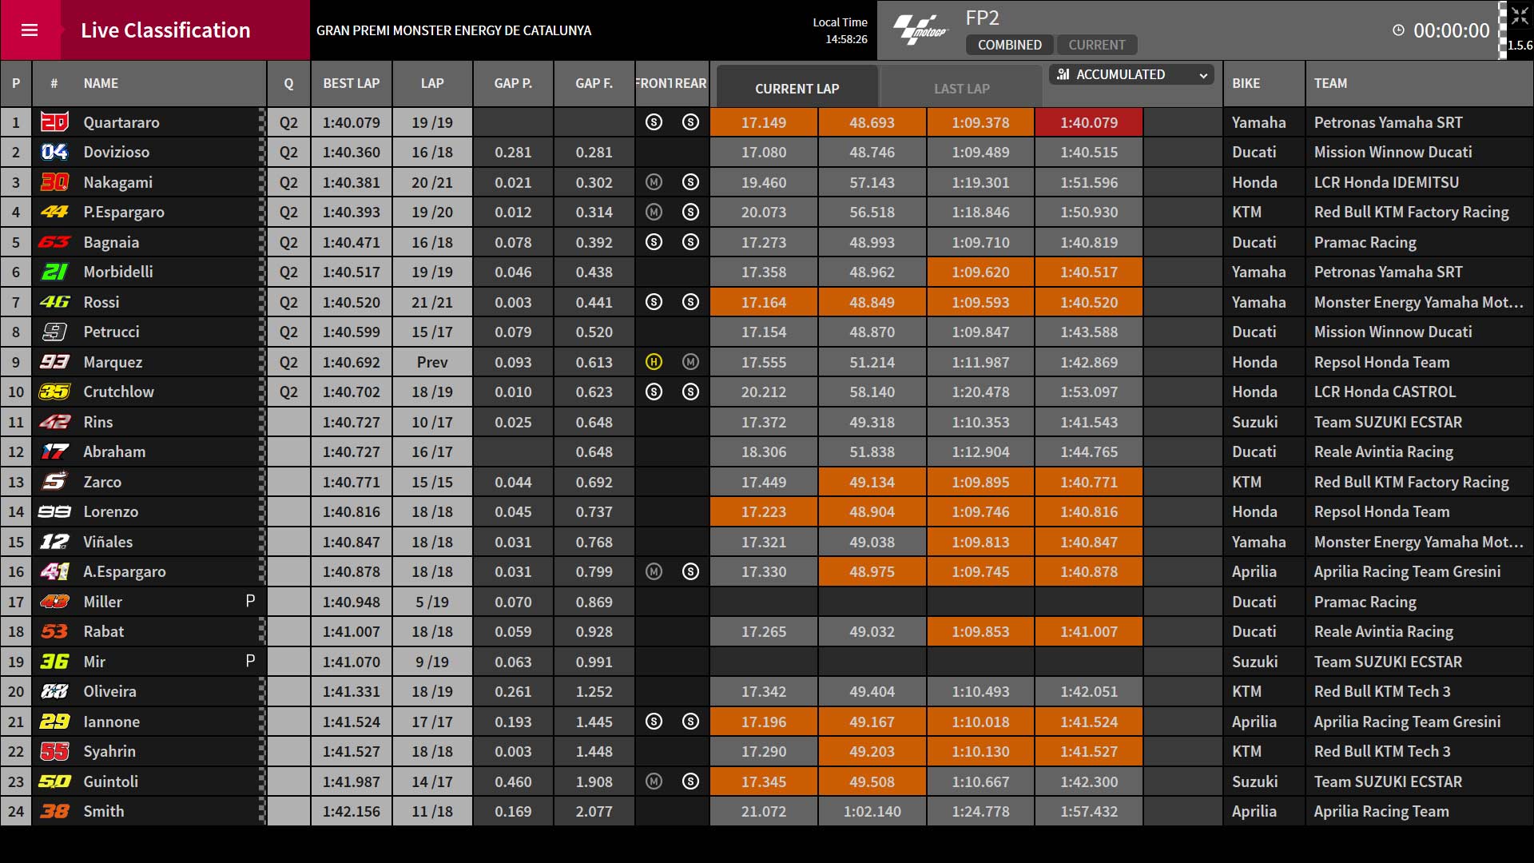Open the hamburger menu
This screenshot has width=1534, height=863.
point(30,30)
